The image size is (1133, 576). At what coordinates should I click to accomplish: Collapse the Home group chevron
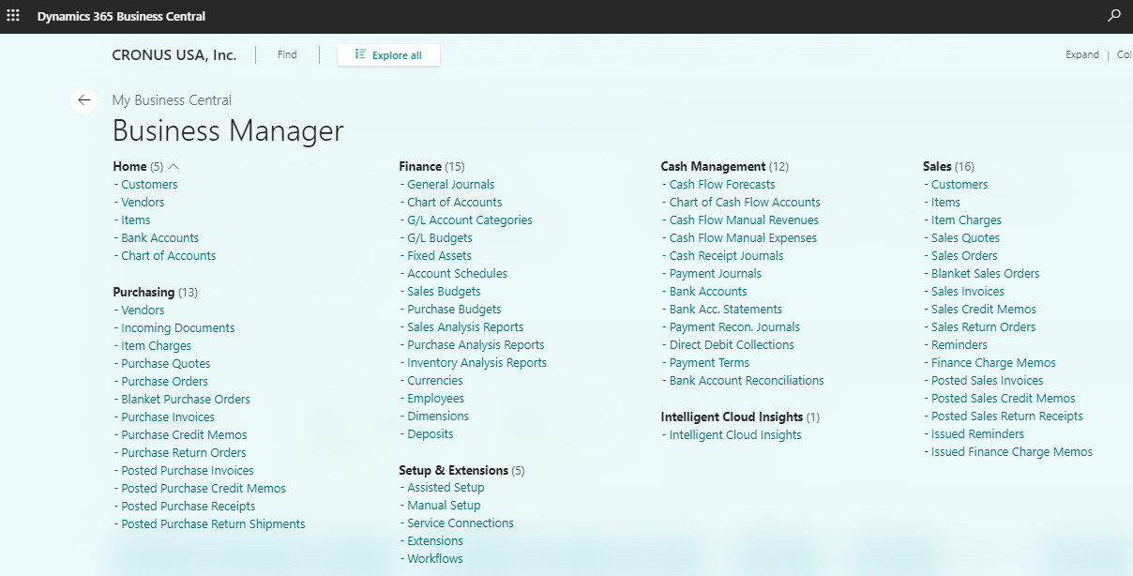pos(174,166)
